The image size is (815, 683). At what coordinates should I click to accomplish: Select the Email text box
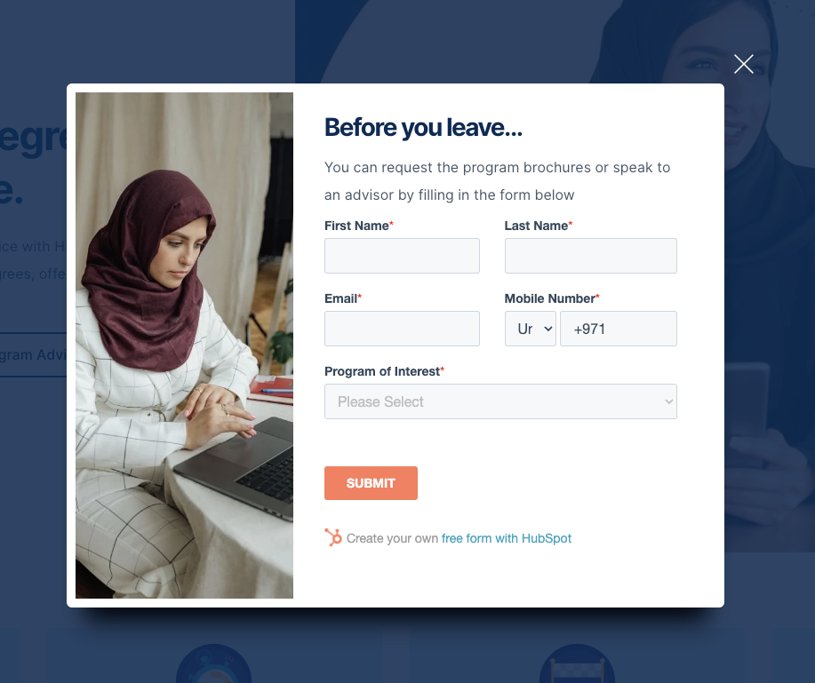tap(402, 329)
